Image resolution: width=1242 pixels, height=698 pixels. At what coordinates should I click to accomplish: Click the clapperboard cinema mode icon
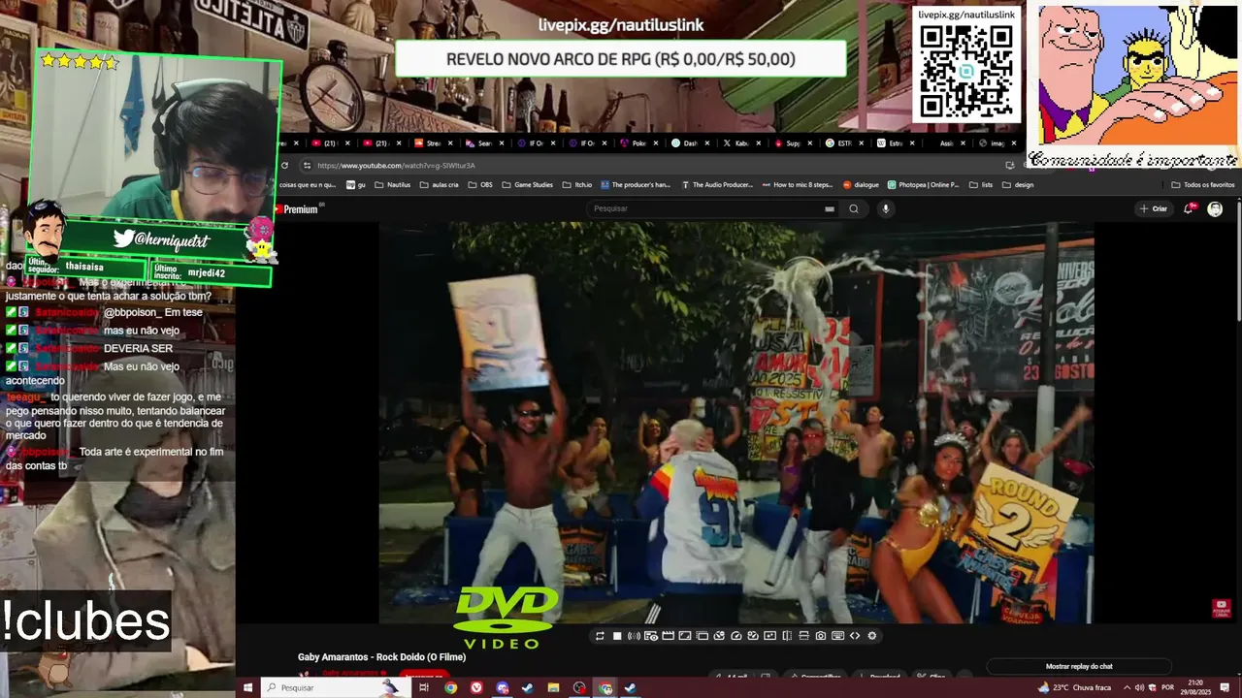coord(668,636)
